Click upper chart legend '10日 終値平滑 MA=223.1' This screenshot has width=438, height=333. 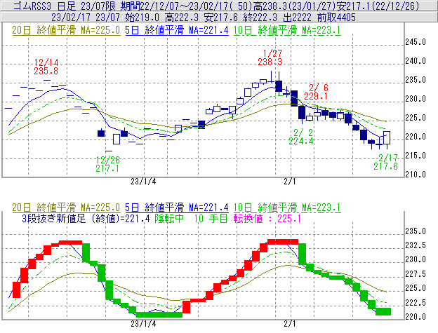pos(287,30)
